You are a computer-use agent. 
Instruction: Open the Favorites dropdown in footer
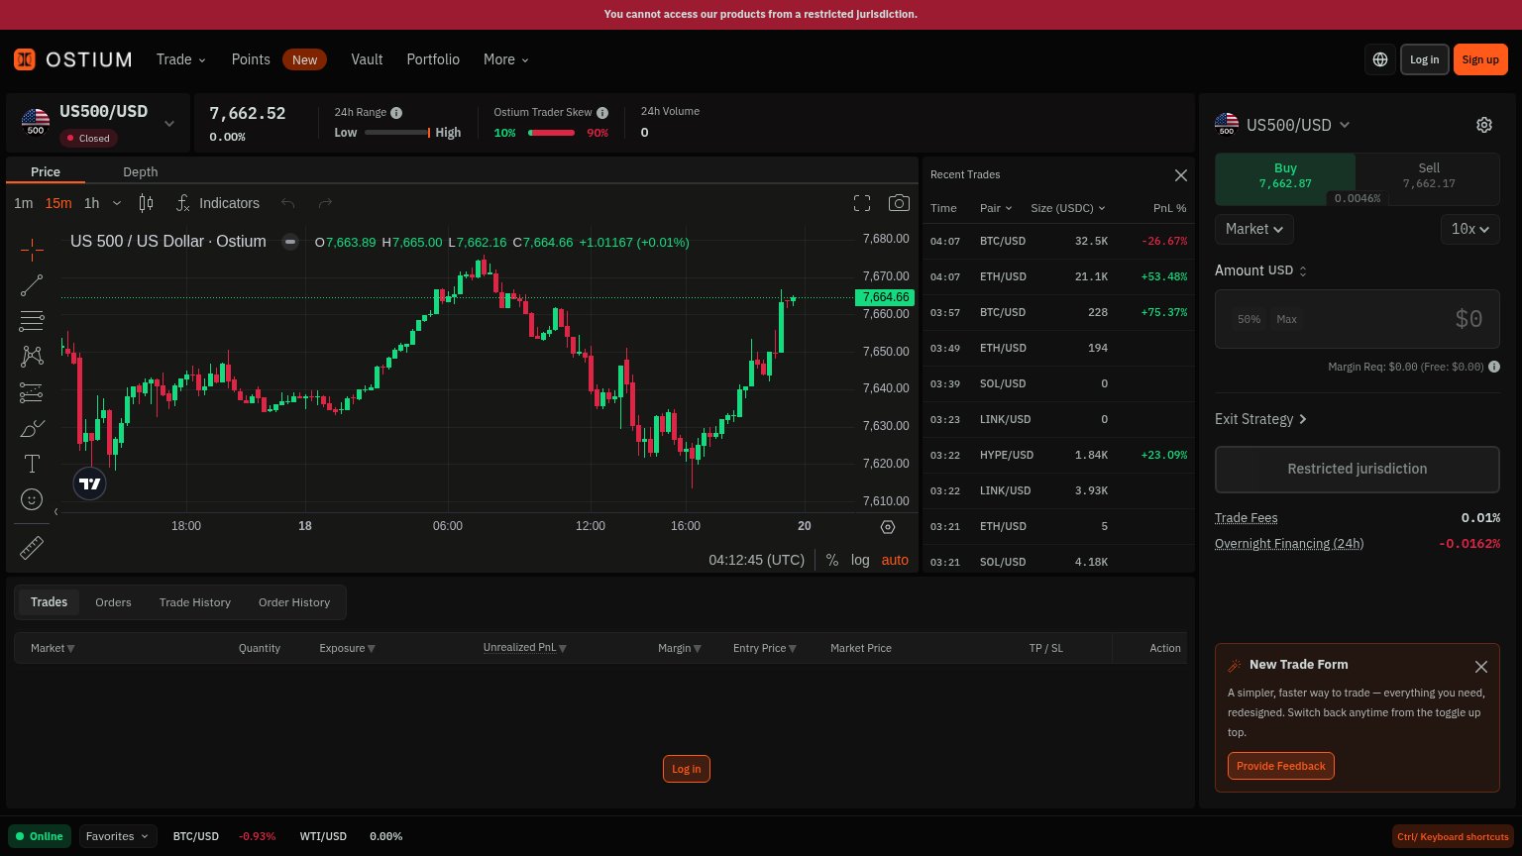pos(118,836)
